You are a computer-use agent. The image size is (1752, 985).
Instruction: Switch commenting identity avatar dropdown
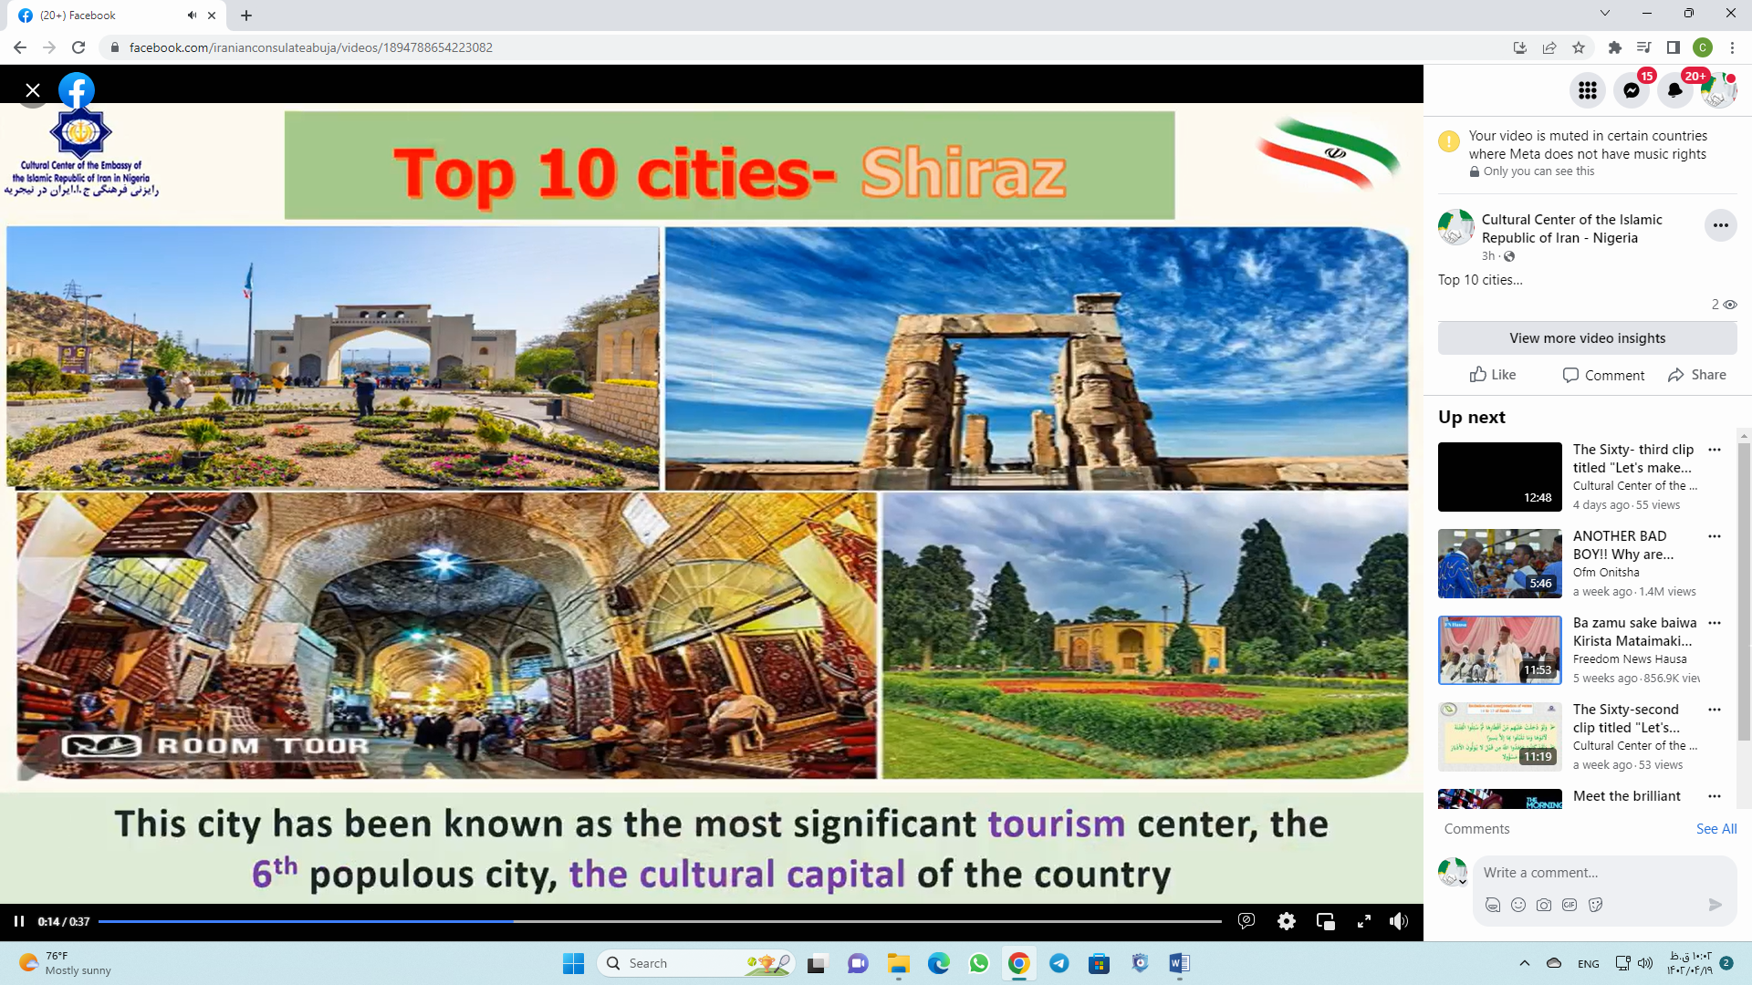coord(1453,873)
